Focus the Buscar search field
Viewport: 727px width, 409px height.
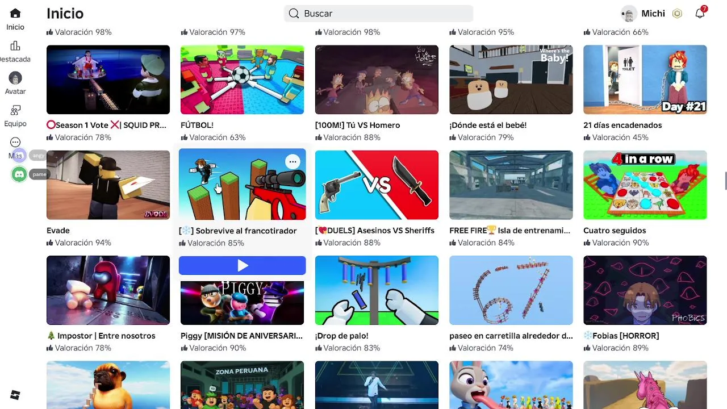[378, 14]
